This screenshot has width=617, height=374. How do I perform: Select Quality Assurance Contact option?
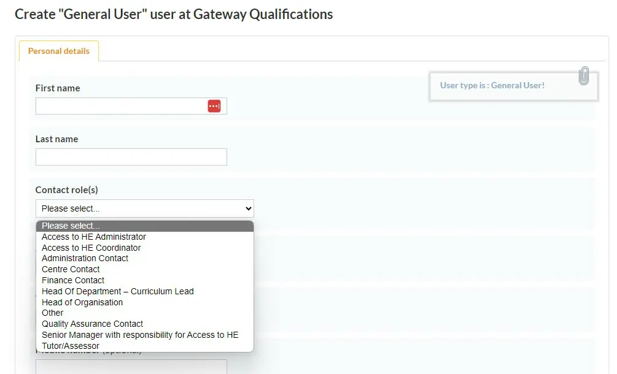point(93,324)
